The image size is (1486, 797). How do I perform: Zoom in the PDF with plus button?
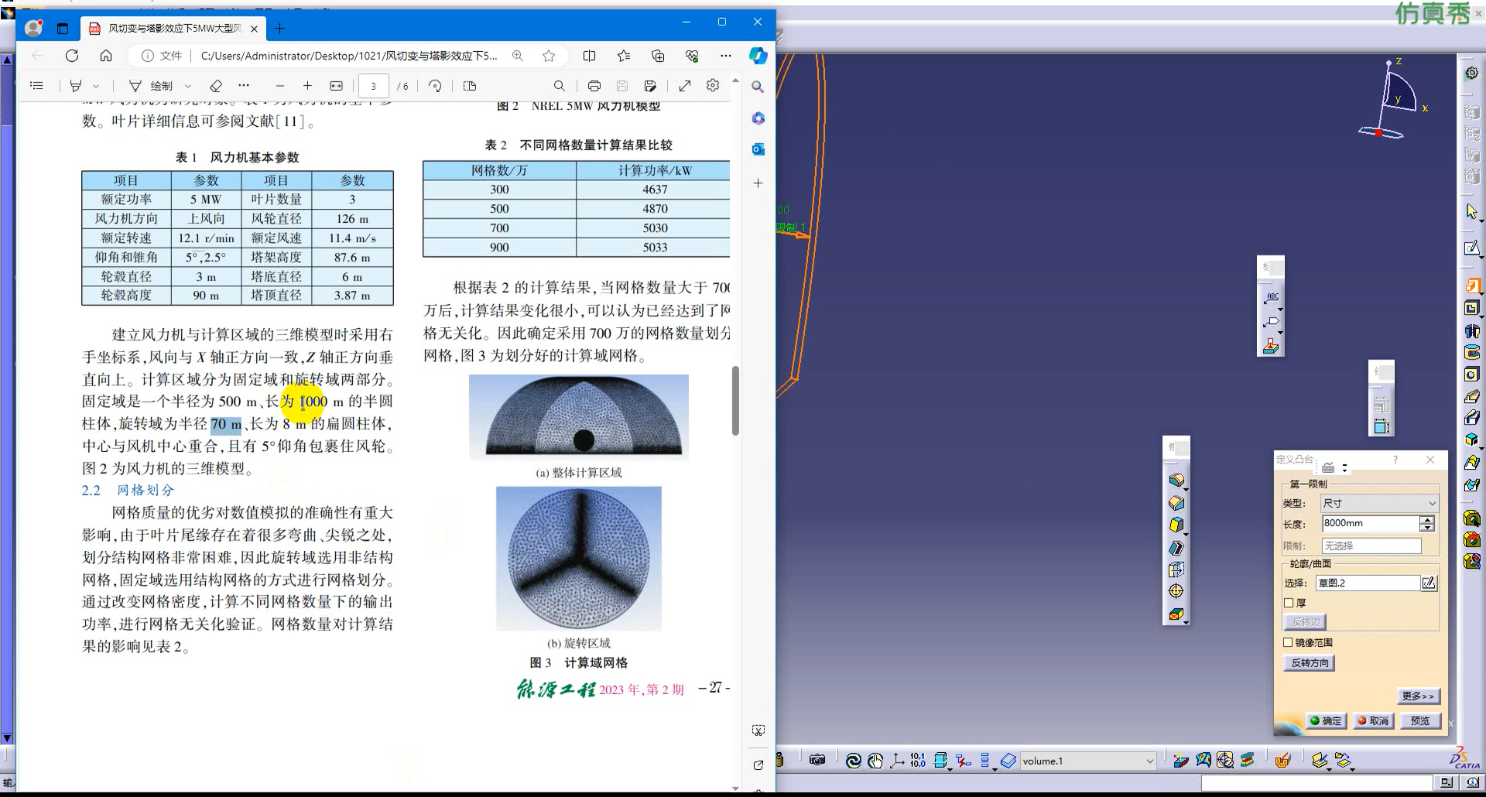click(307, 86)
